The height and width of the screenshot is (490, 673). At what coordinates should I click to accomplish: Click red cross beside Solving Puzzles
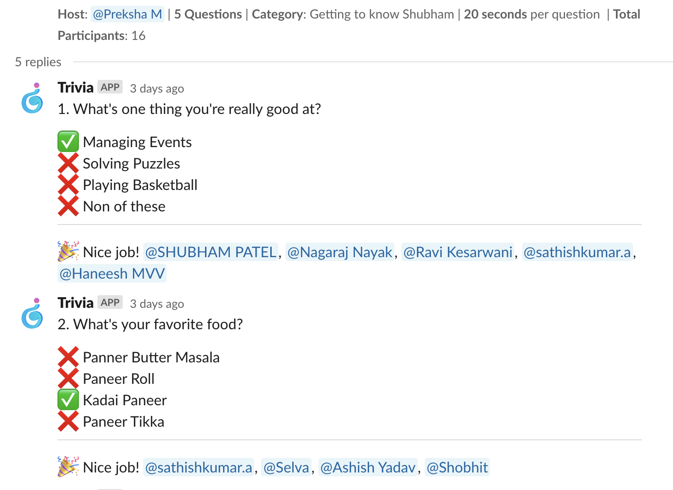pyautogui.click(x=68, y=163)
